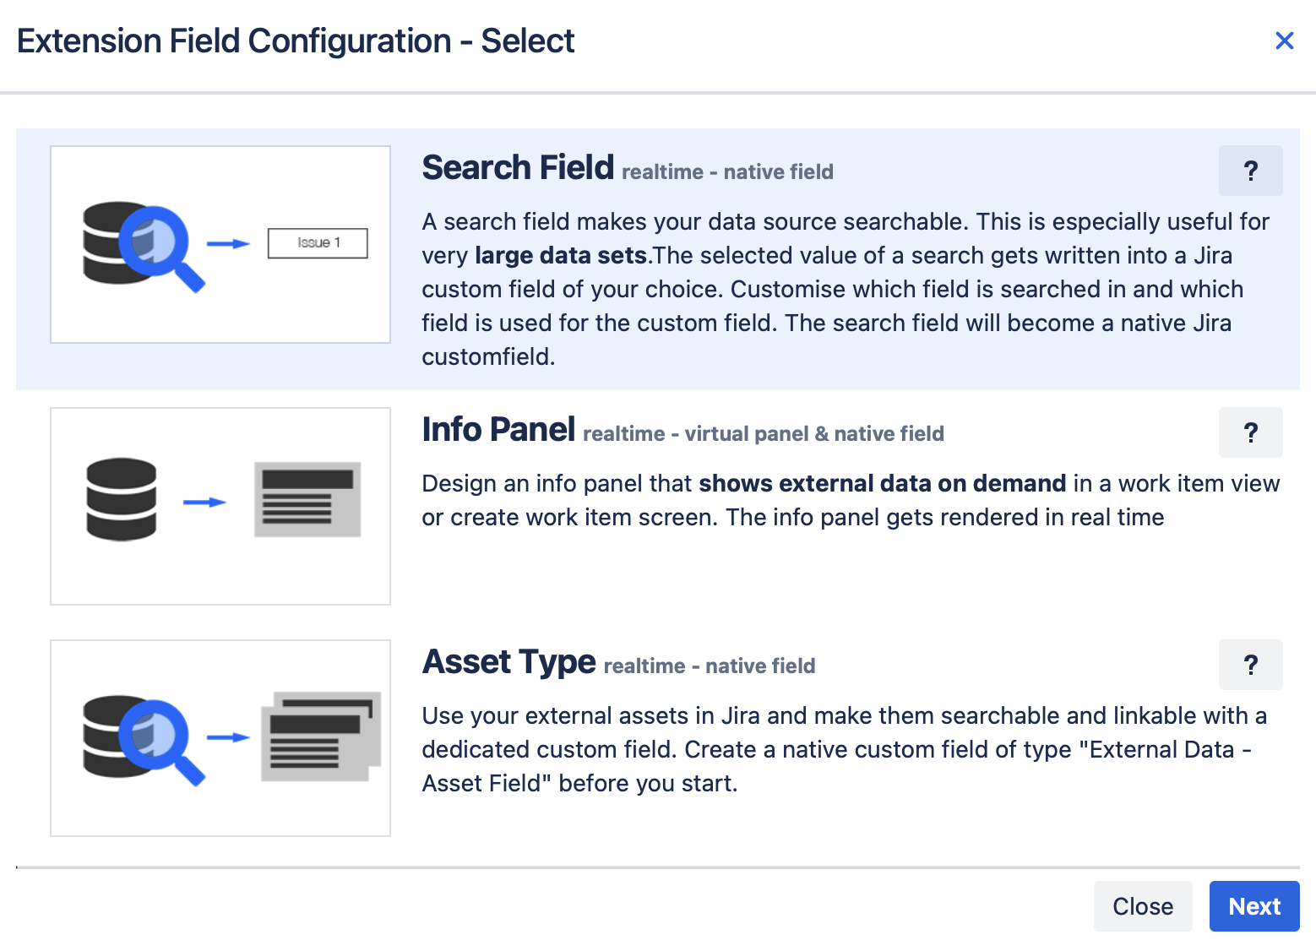The image size is (1316, 951).
Task: Click the 'Extension Field Configuration - Select' title
Action: (296, 41)
